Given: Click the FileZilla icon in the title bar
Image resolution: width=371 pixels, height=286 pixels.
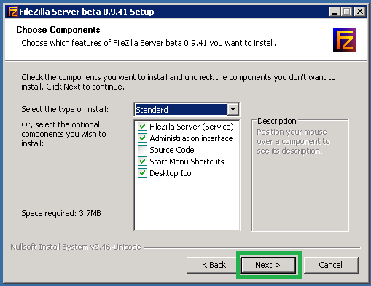Looking at the screenshot, I should coord(12,12).
